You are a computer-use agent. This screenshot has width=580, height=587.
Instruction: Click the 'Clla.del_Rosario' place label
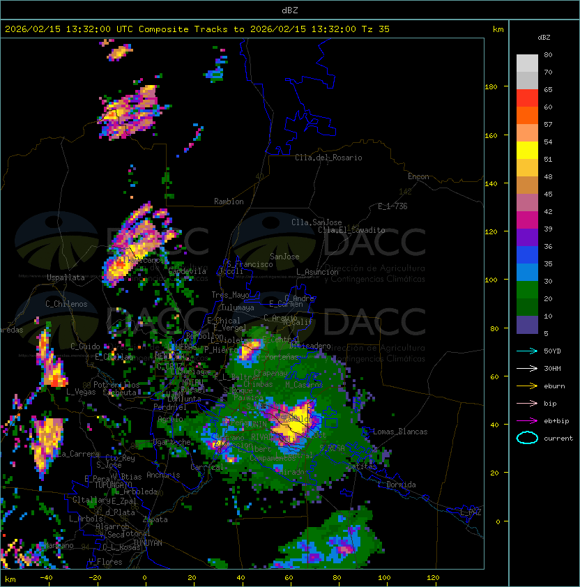(328, 158)
